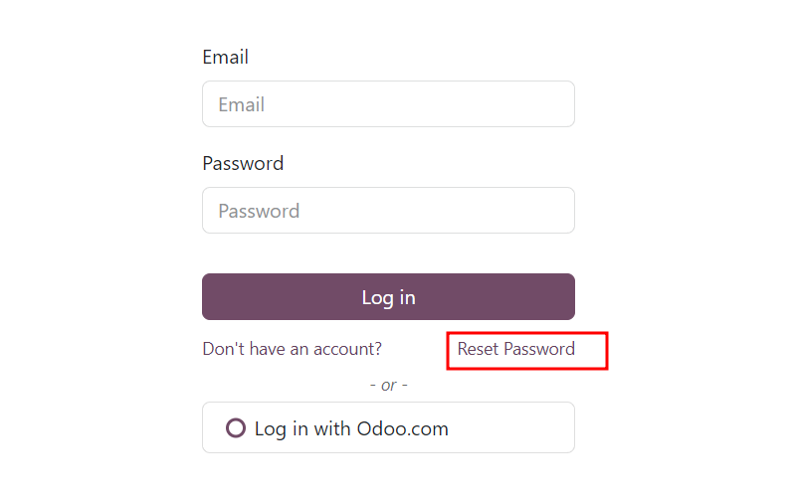The image size is (802, 497).
Task: Submit the form using Log in
Action: (x=388, y=297)
